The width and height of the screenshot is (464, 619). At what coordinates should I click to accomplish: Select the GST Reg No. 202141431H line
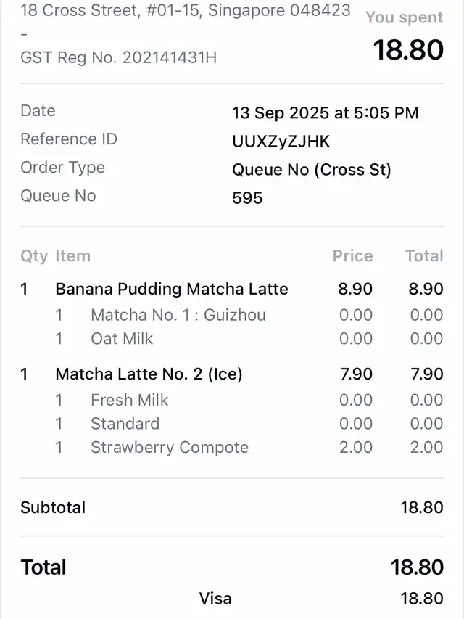(x=118, y=57)
